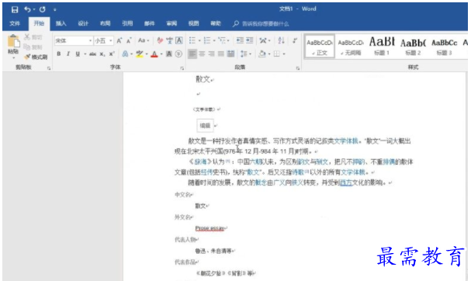The width and height of the screenshot is (471, 281).
Task: Click the multilevel list icon
Action: 222,40
